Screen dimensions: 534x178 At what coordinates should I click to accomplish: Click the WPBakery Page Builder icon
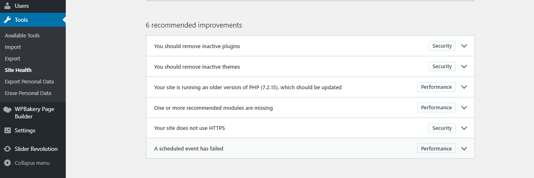point(7,109)
